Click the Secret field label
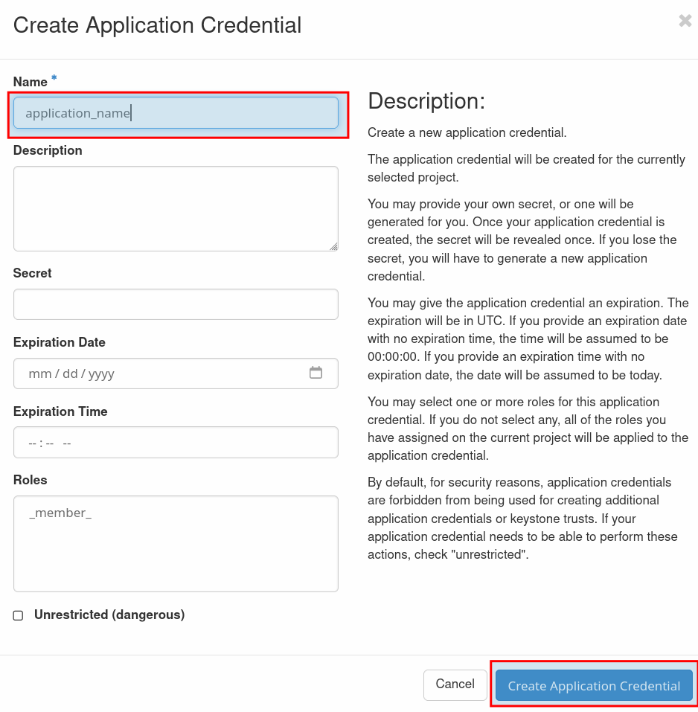The height and width of the screenshot is (712, 698). tap(33, 273)
